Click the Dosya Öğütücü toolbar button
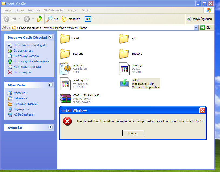The width and height of the screenshot is (220, 172). click(x=199, y=19)
